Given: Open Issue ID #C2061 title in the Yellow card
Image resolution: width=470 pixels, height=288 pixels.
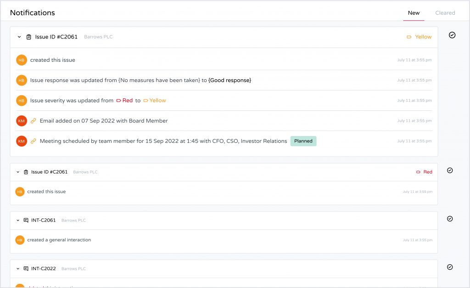Looking at the screenshot, I should (x=56, y=37).
